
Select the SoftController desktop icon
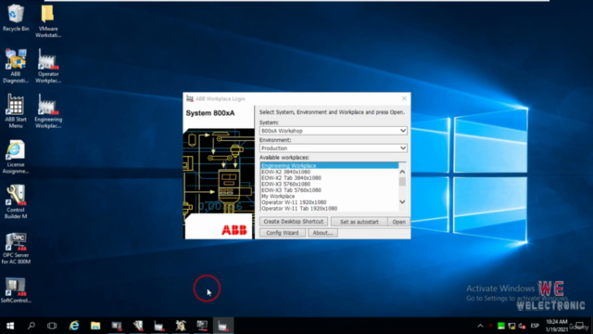click(16, 290)
